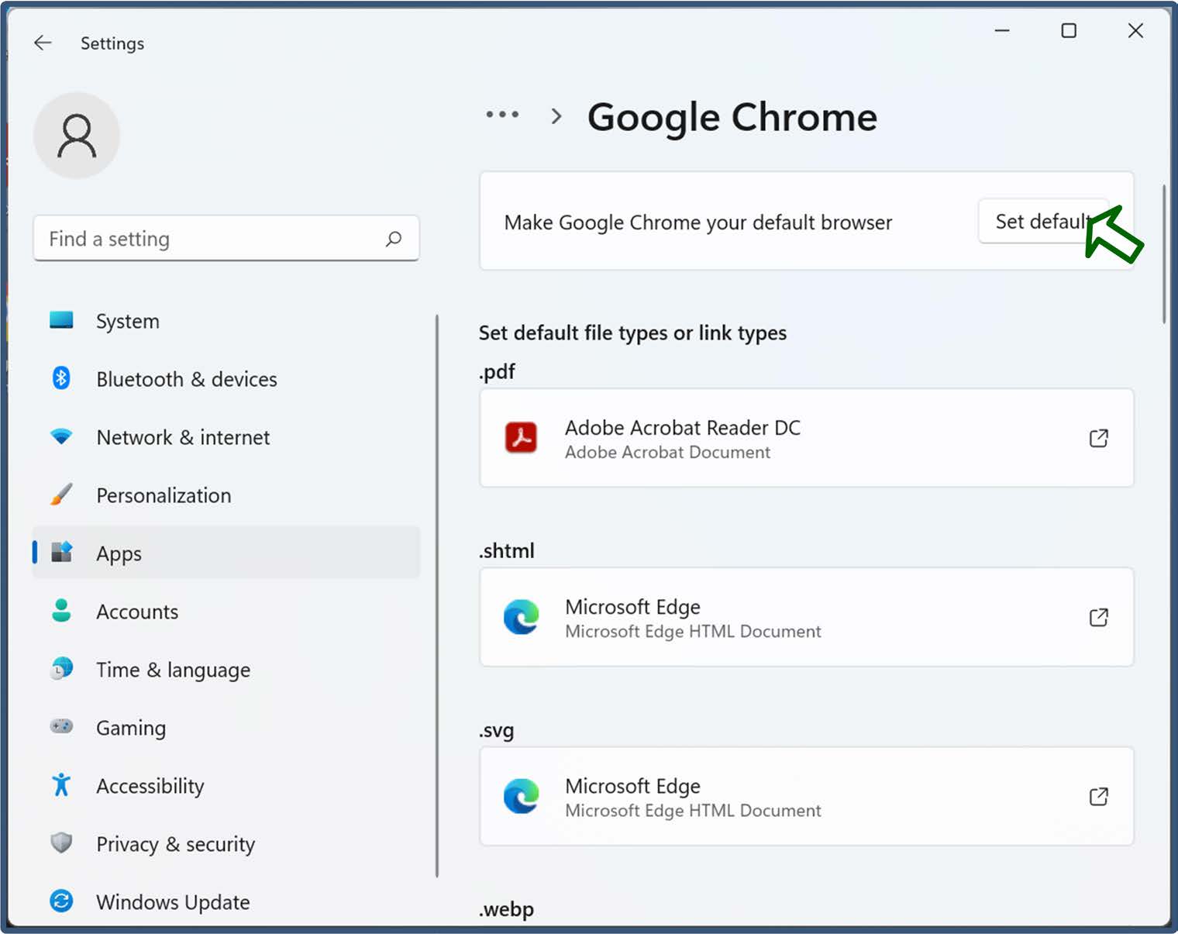Open the user profile avatar

pyautogui.click(x=77, y=136)
